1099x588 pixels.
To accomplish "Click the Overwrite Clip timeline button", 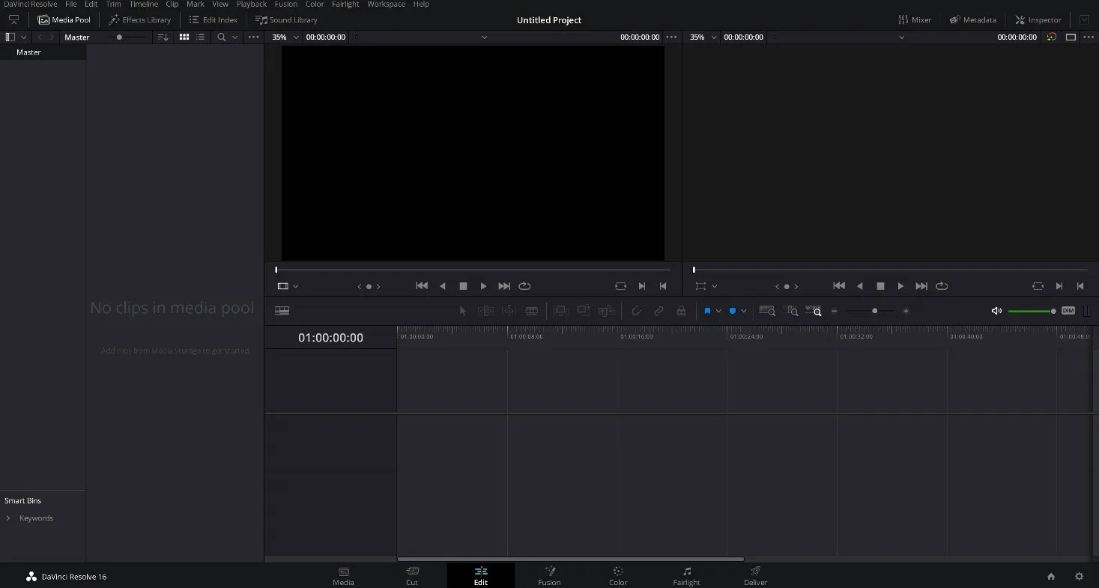I will (584, 311).
